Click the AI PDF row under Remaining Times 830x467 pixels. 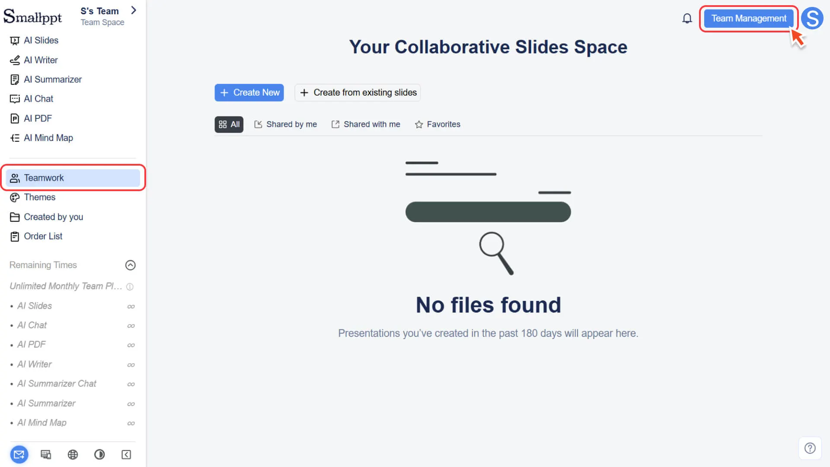coord(73,345)
